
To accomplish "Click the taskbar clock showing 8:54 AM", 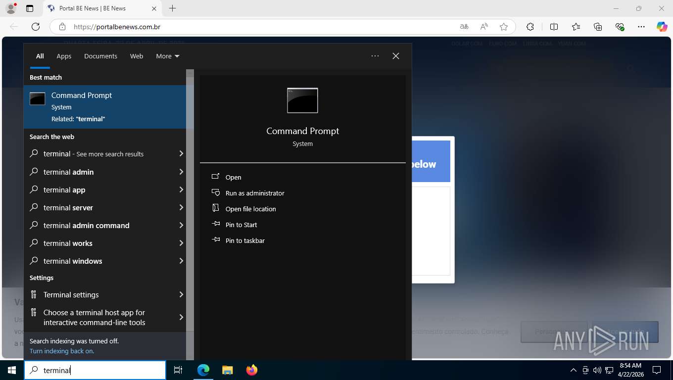I will click(x=630, y=370).
